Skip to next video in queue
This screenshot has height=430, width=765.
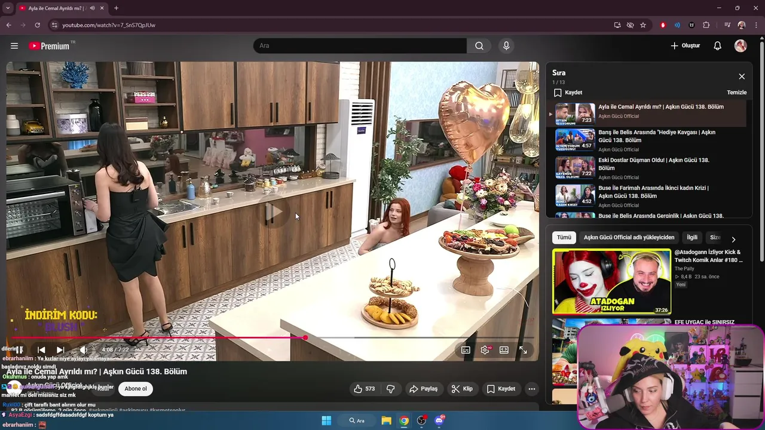coord(60,350)
